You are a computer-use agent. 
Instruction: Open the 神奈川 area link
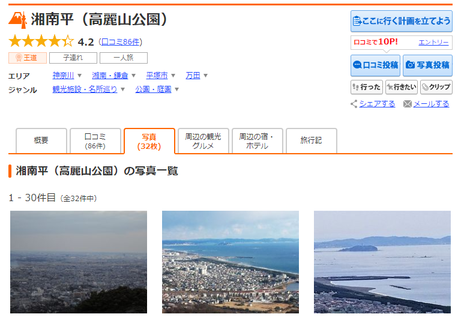click(x=63, y=76)
